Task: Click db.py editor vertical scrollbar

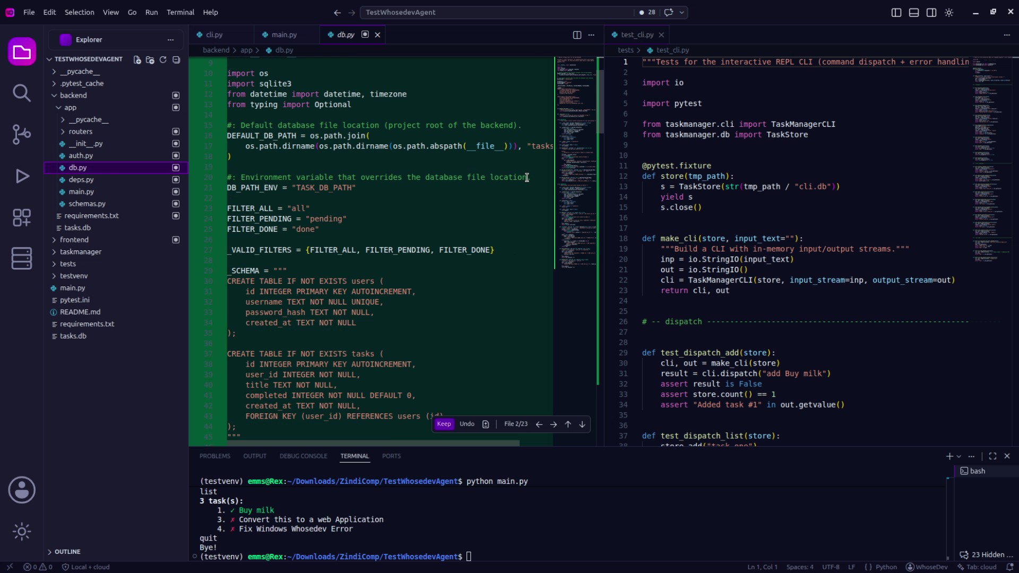Action: [600, 102]
